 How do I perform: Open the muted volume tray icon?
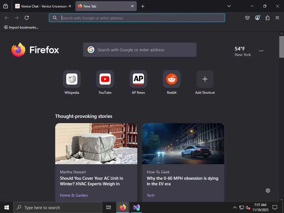click(248, 207)
